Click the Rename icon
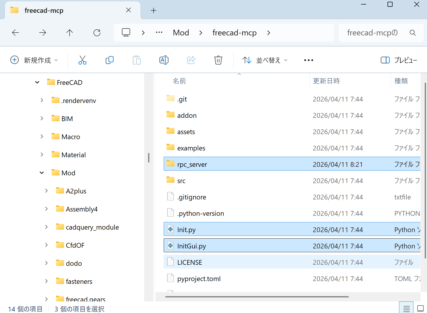This screenshot has width=427, height=313. tap(164, 60)
